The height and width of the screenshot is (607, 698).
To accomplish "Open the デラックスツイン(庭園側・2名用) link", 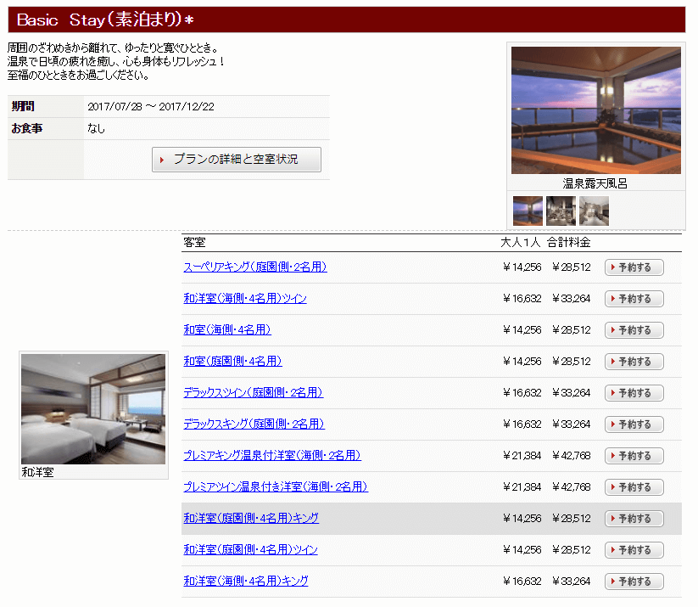I will coord(253,393).
